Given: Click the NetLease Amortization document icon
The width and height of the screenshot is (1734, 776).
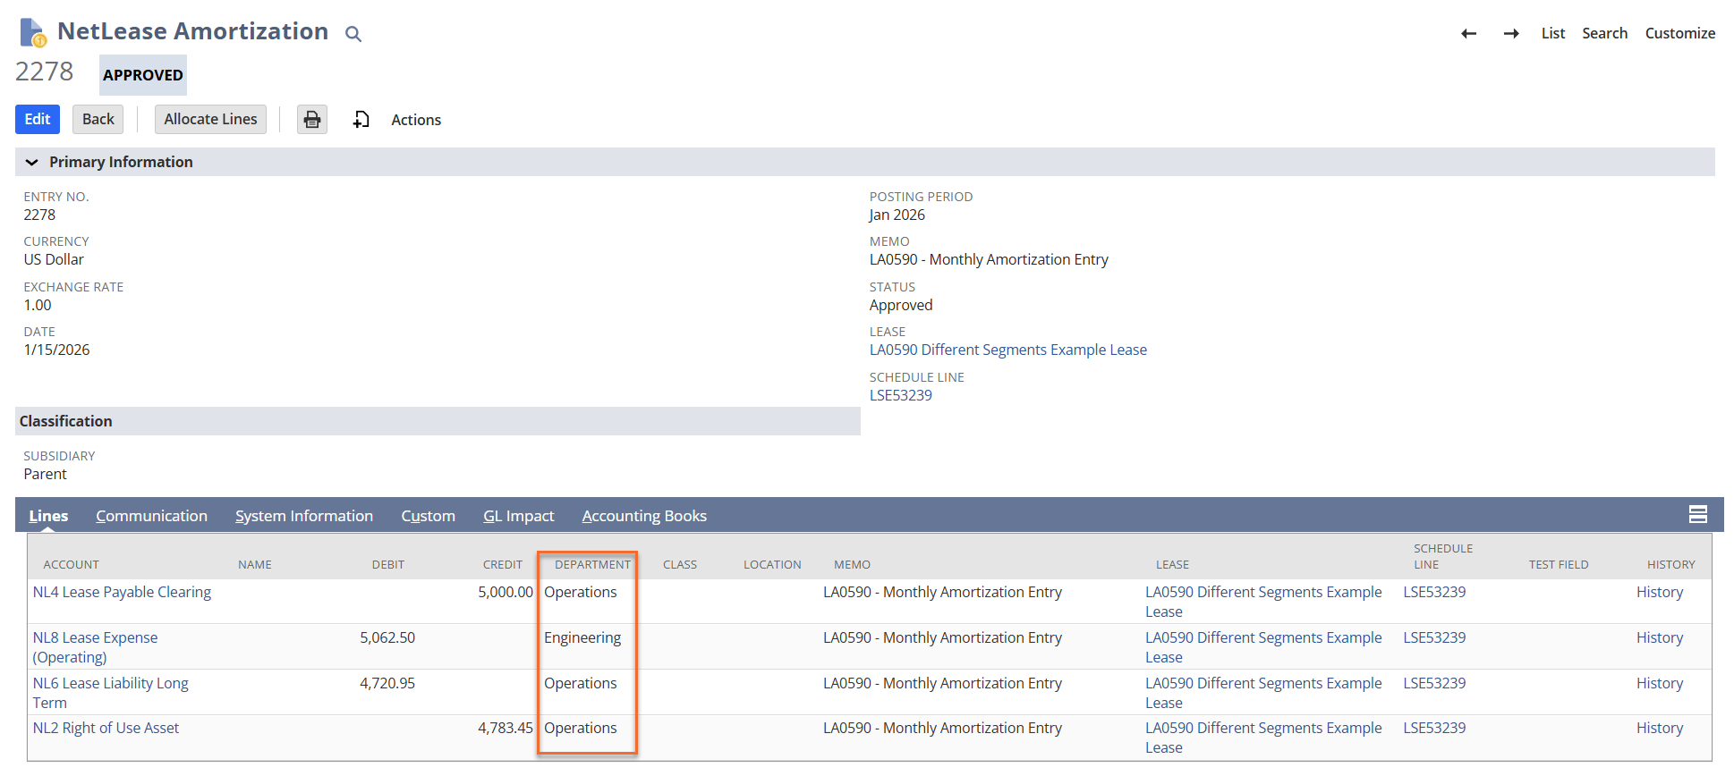Looking at the screenshot, I should (33, 32).
